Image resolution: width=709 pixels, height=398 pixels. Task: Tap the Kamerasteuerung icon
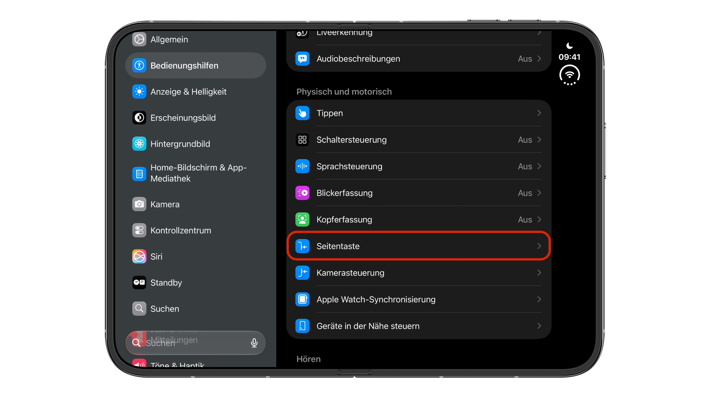[302, 273]
